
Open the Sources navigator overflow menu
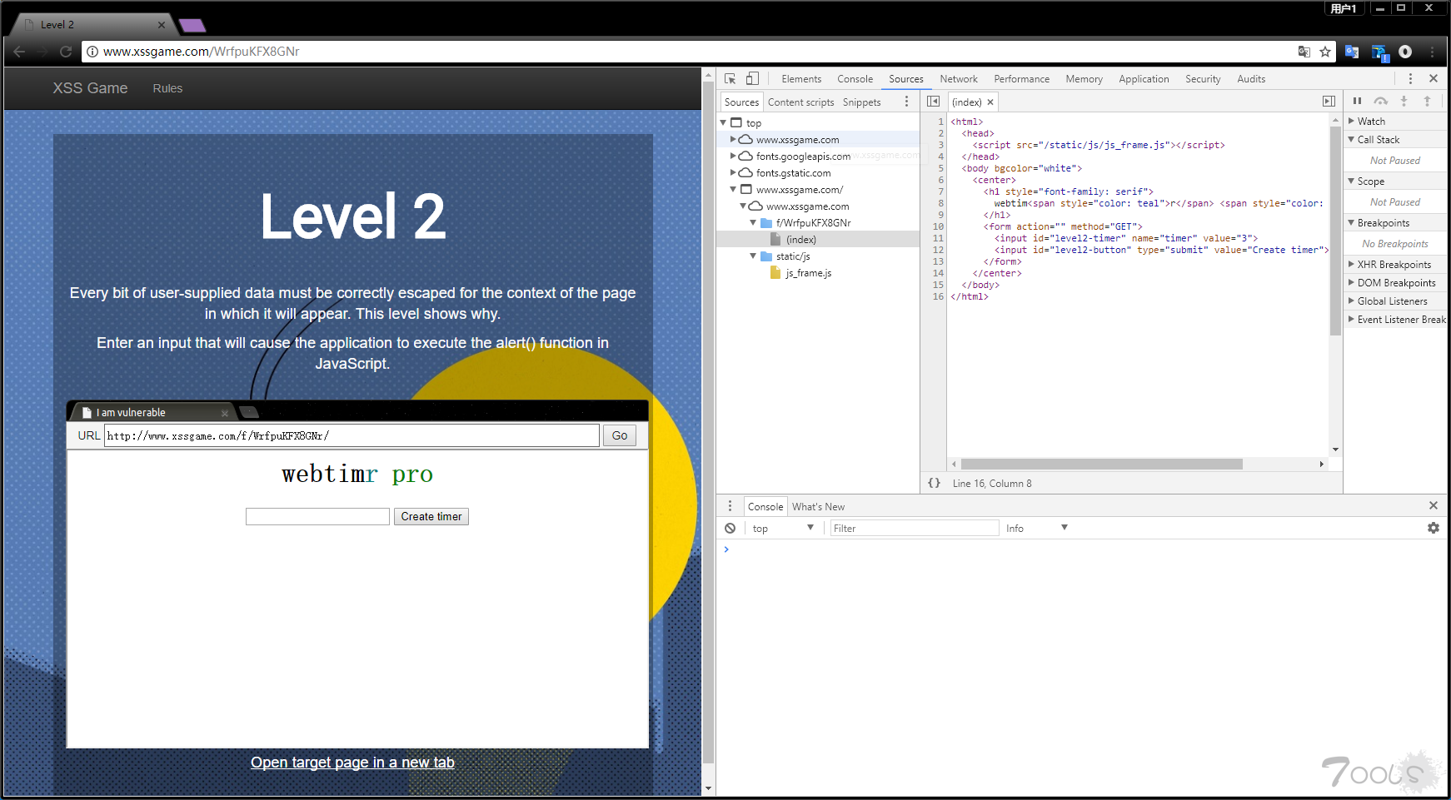[907, 102]
